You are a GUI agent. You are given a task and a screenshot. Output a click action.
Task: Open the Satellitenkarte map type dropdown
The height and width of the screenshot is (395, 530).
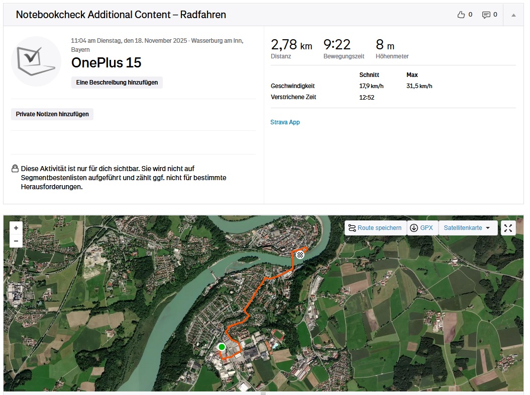coord(468,228)
